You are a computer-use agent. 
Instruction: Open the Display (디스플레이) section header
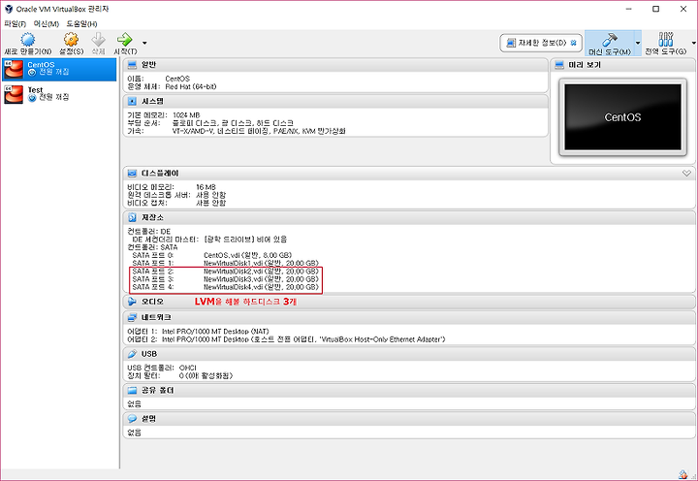point(409,174)
